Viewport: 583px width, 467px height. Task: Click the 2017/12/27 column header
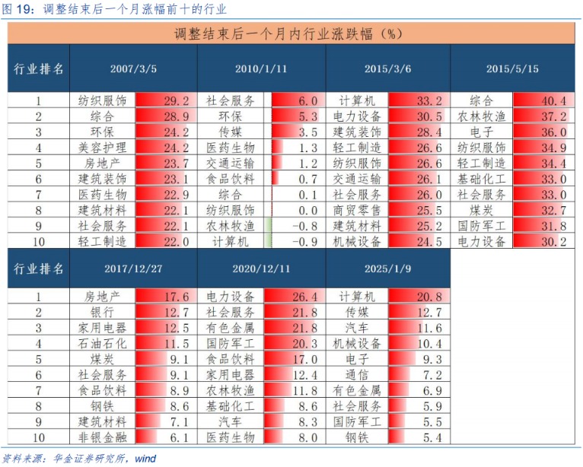(133, 270)
